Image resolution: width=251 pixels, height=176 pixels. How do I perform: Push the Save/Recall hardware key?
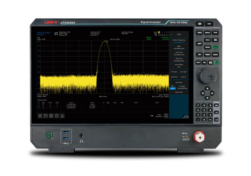tap(210, 63)
